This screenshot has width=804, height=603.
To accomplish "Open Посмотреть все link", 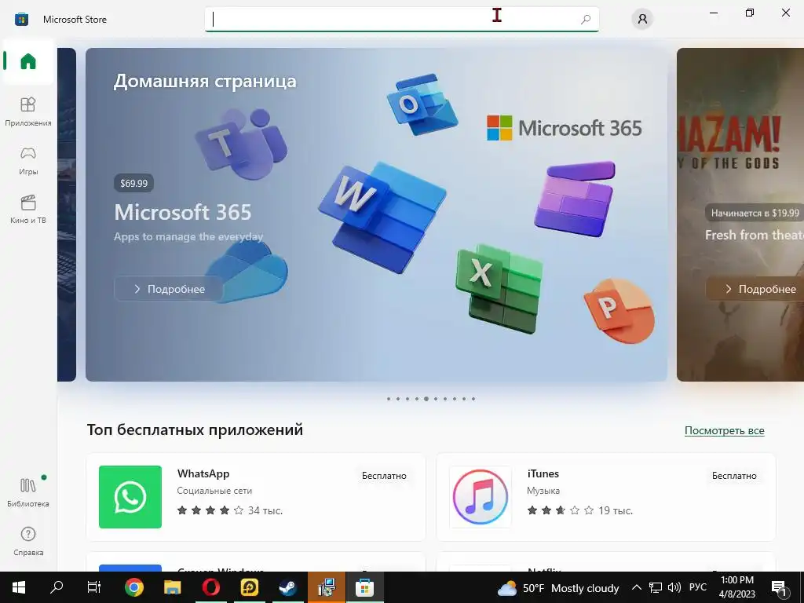I will (x=724, y=431).
